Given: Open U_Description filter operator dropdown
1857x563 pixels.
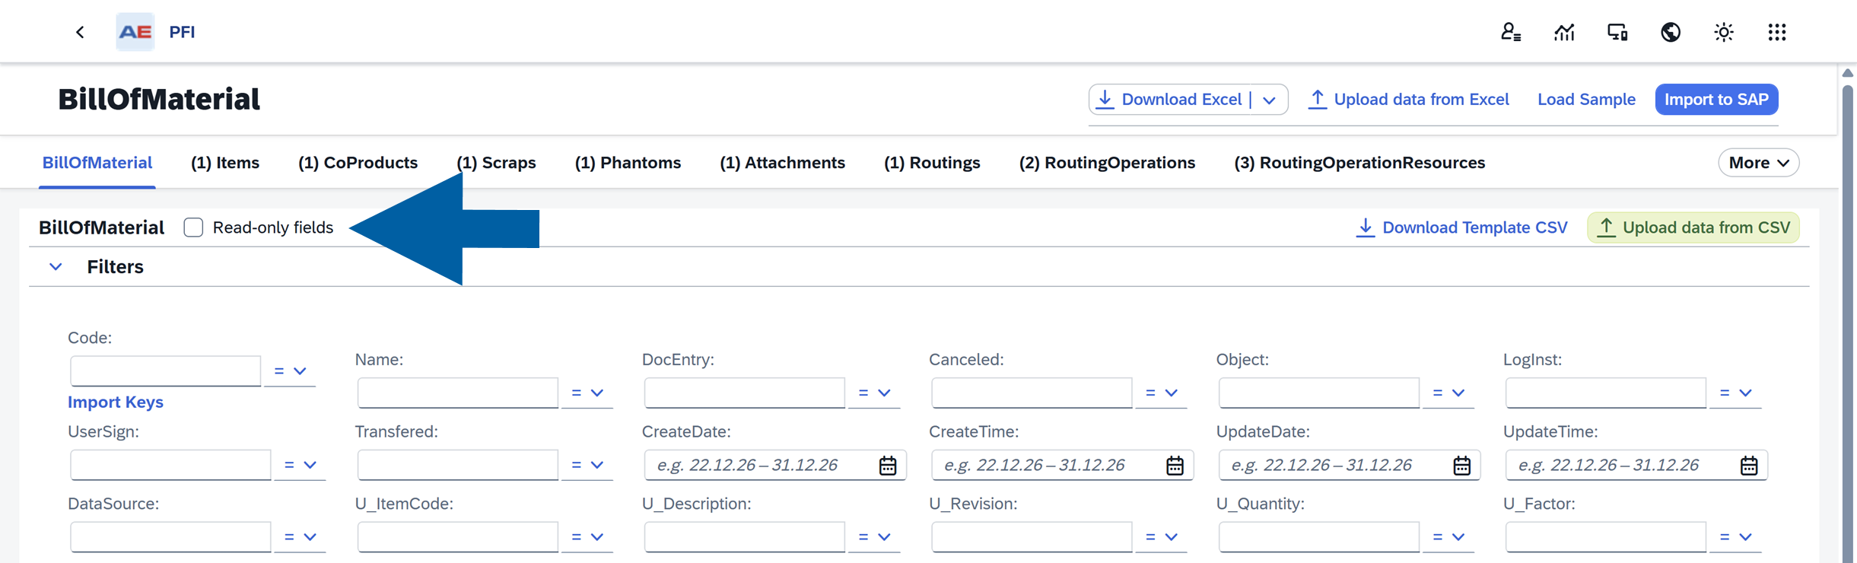Looking at the screenshot, I should point(874,537).
